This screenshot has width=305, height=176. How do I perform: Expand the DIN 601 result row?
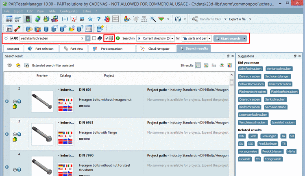coord(7,101)
